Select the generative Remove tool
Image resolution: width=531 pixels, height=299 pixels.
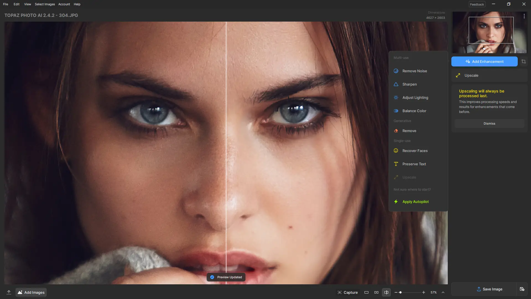(409, 131)
